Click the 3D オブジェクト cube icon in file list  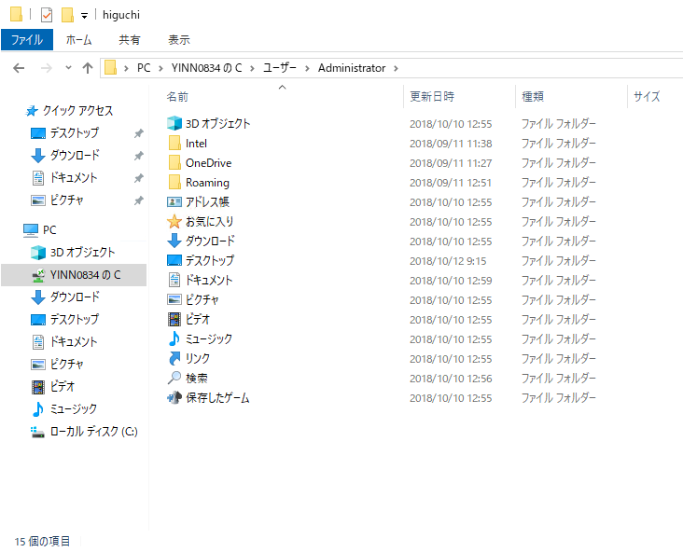[x=174, y=123]
